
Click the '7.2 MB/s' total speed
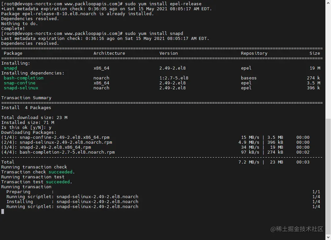pos(249,162)
